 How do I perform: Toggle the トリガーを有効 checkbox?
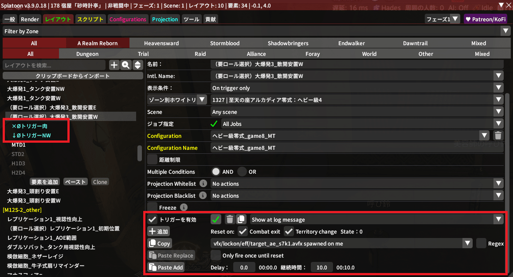(x=152, y=219)
